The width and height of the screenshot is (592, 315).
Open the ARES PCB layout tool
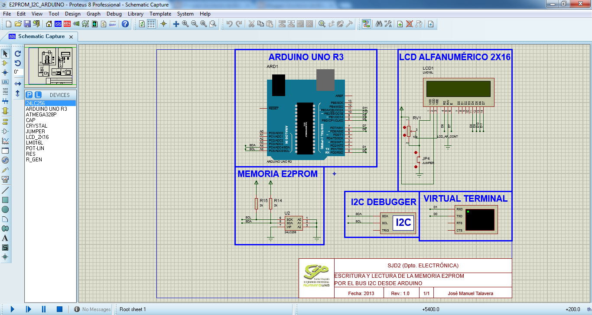pos(67,24)
